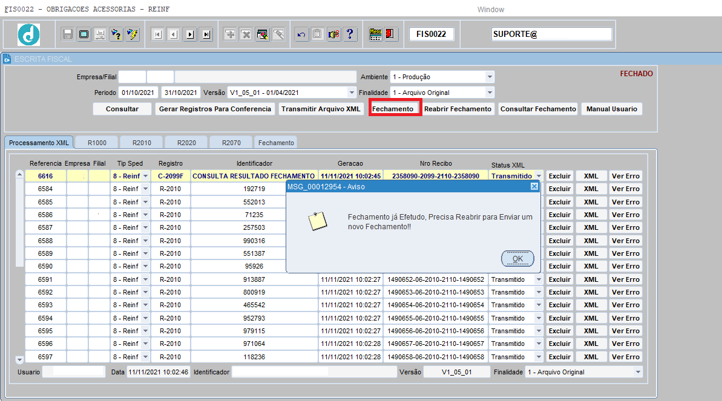
Task: Click the Consultar Fechamento button
Action: pyautogui.click(x=538, y=109)
